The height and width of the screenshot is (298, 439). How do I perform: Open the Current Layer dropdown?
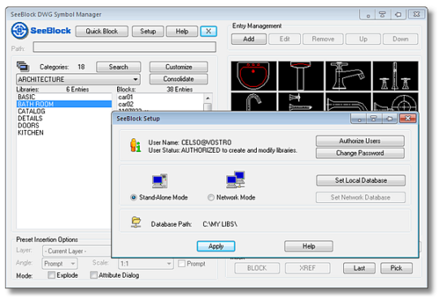[77, 251]
